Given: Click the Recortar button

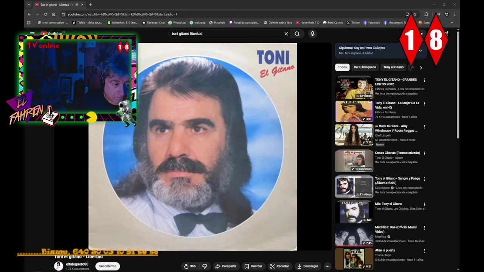Looking at the screenshot, I should 280,266.
